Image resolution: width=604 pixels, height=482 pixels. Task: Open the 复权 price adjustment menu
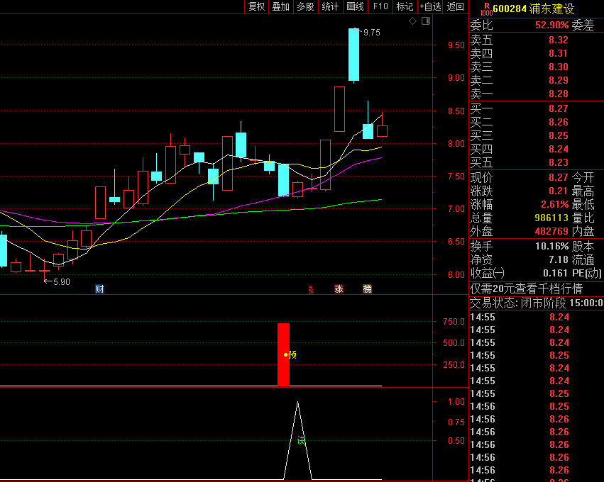256,6
